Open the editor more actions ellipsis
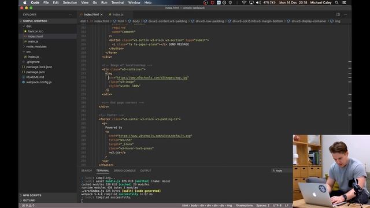Image resolution: width=370 pixels, height=208 pixels. coord(346,14)
